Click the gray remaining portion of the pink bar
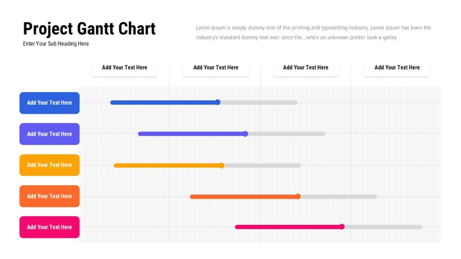This screenshot has width=461, height=259. [383, 227]
